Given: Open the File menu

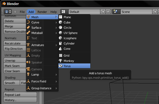Looking at the screenshot, I should coord(22,12).
